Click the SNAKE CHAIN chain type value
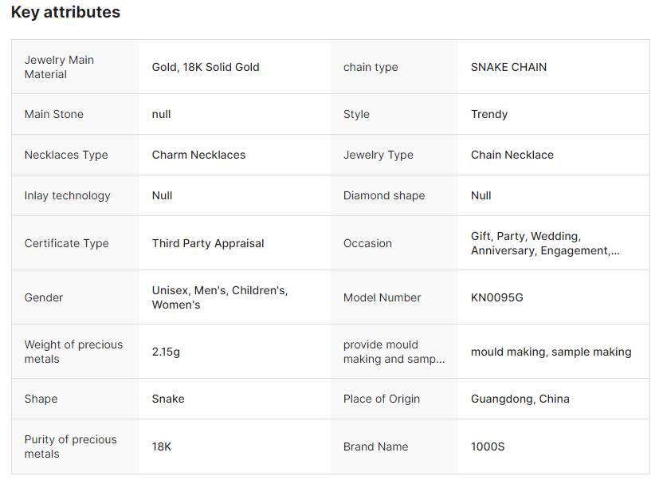This screenshot has height=484, width=663. (x=508, y=67)
